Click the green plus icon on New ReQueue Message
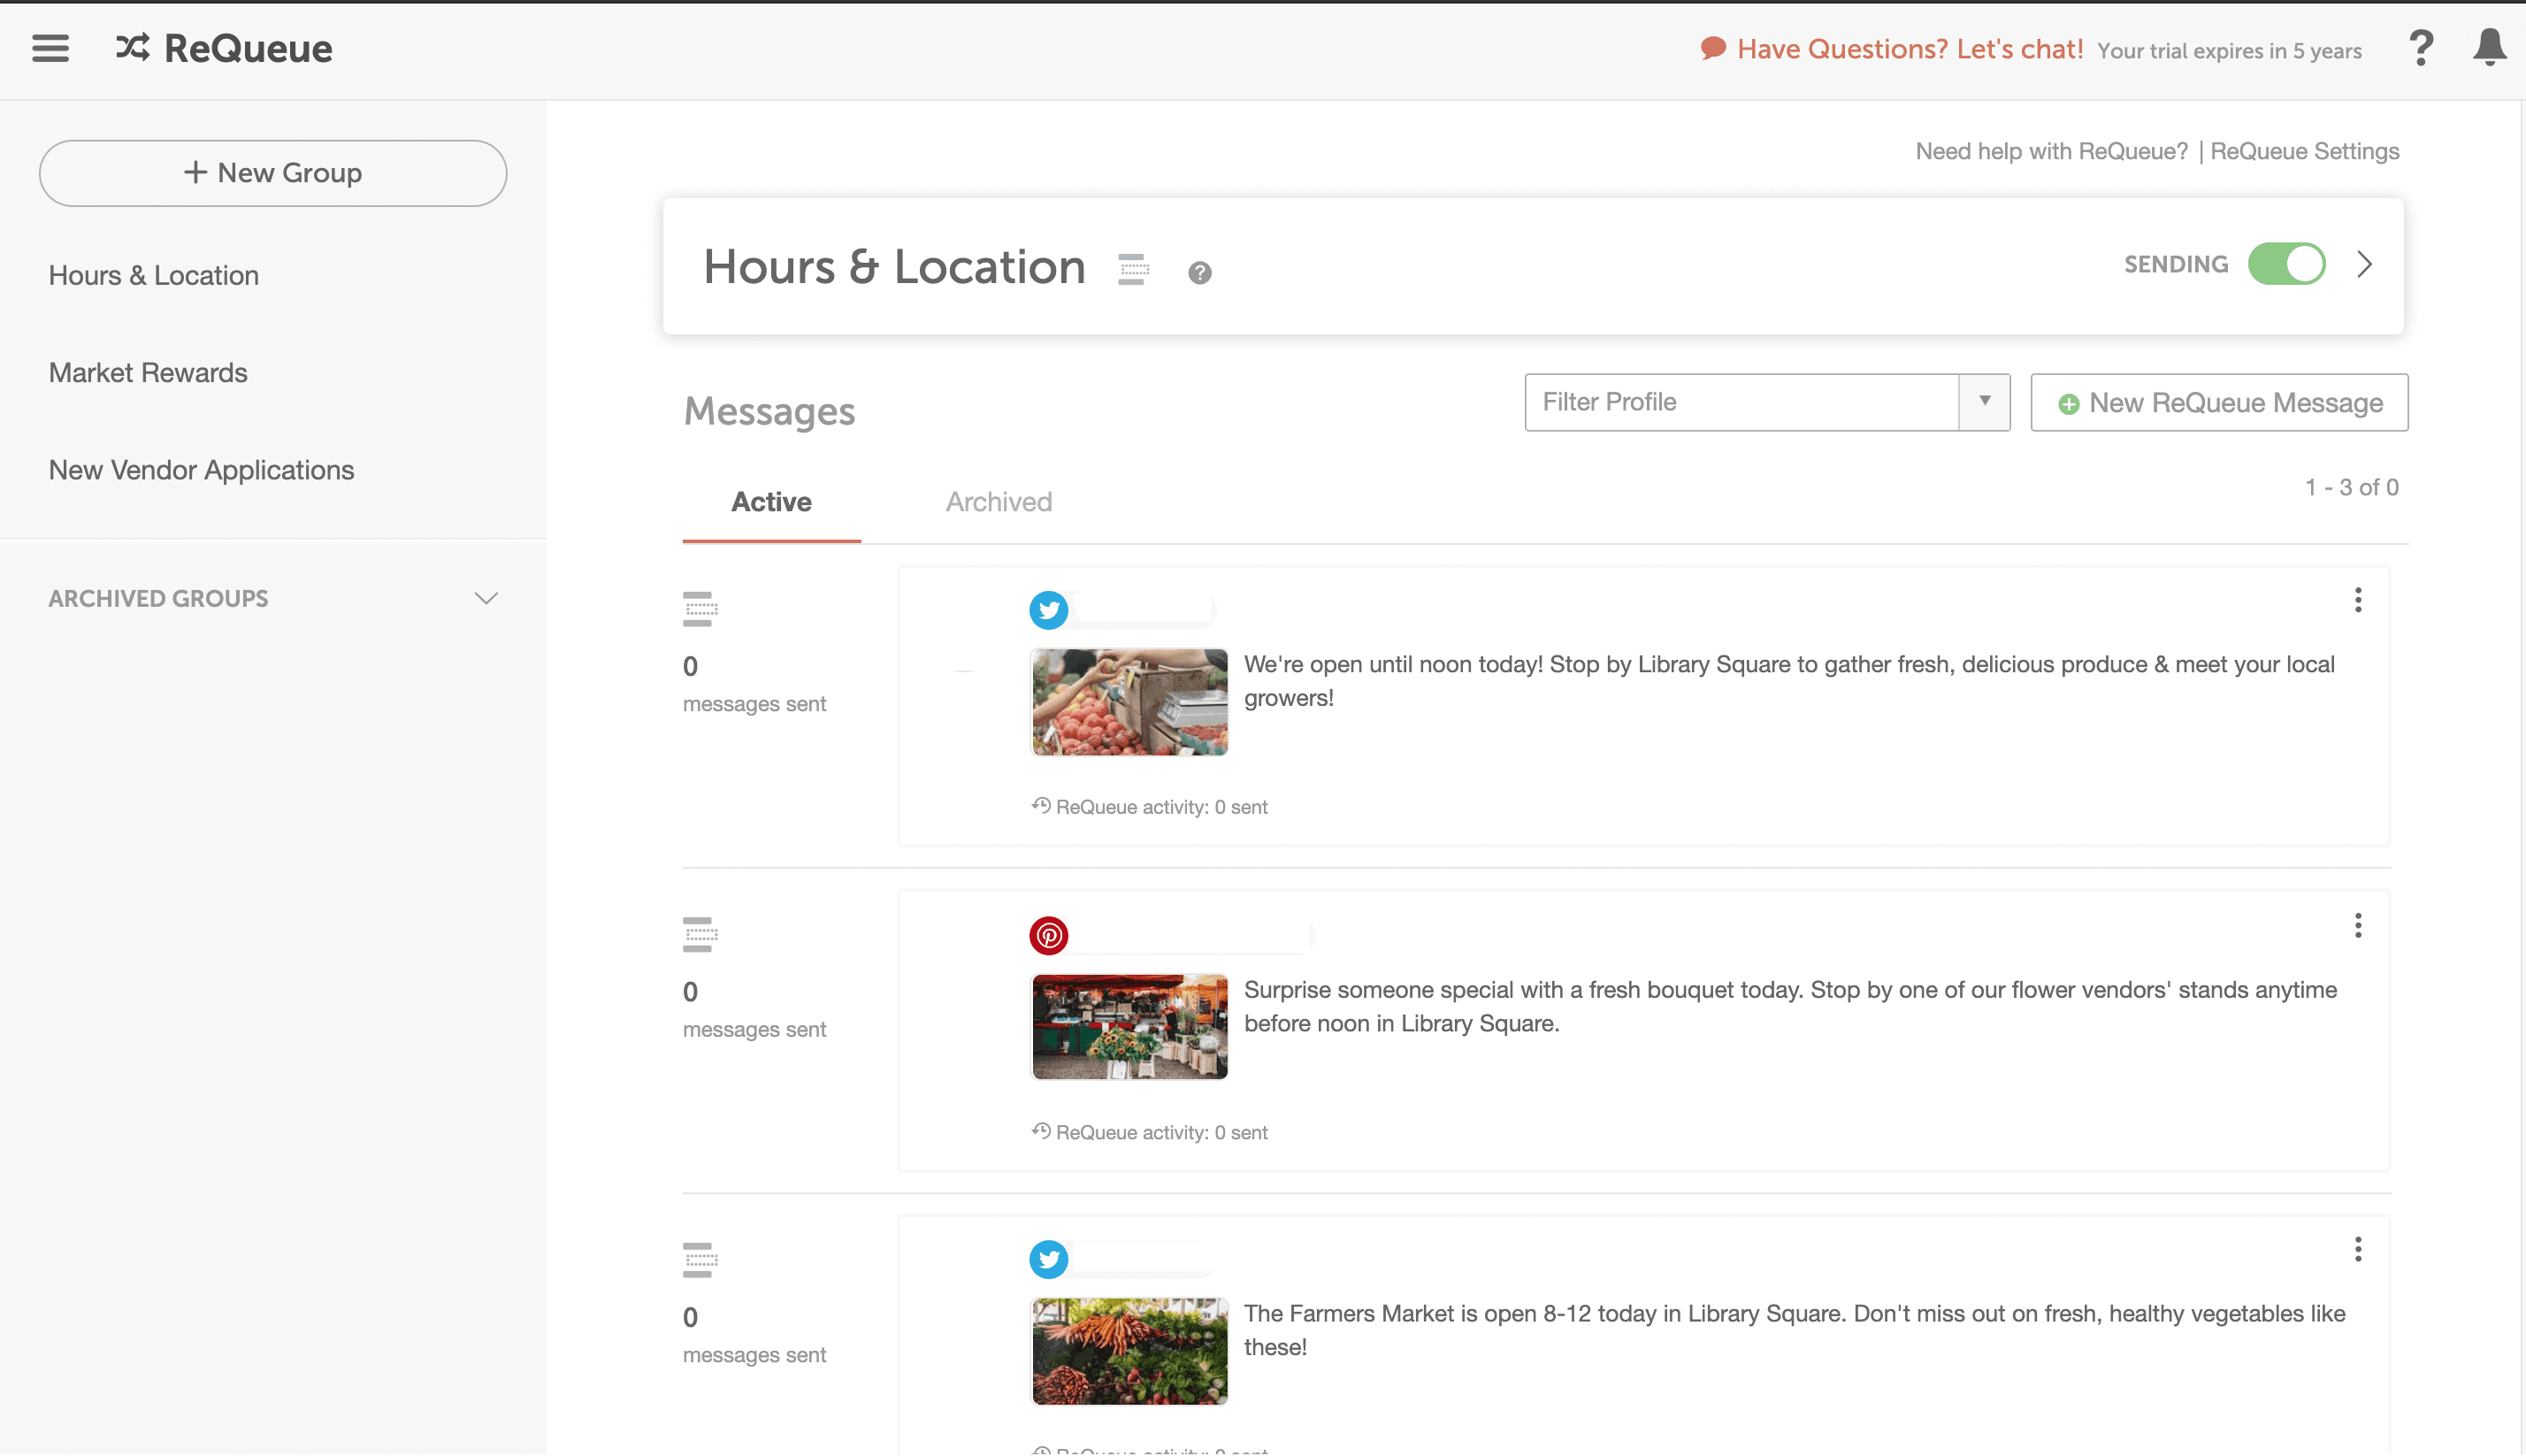This screenshot has width=2526, height=1456. tap(2068, 404)
